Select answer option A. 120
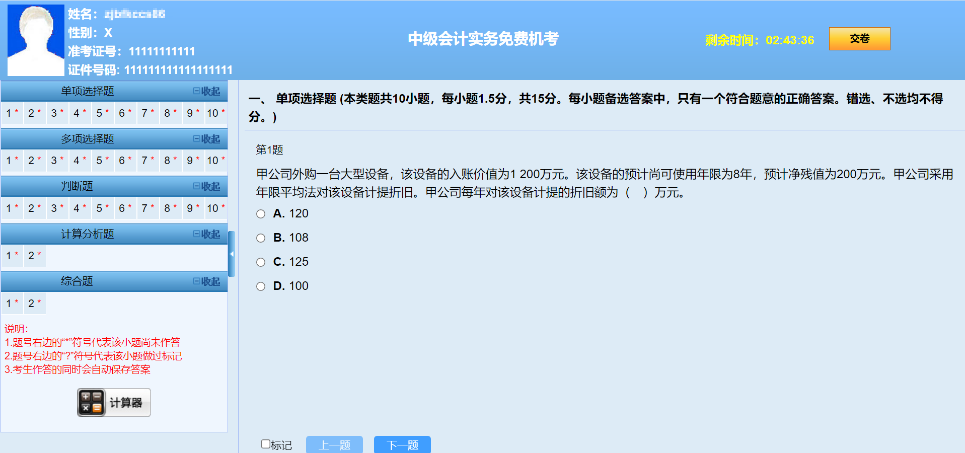The height and width of the screenshot is (453, 965). click(x=260, y=214)
